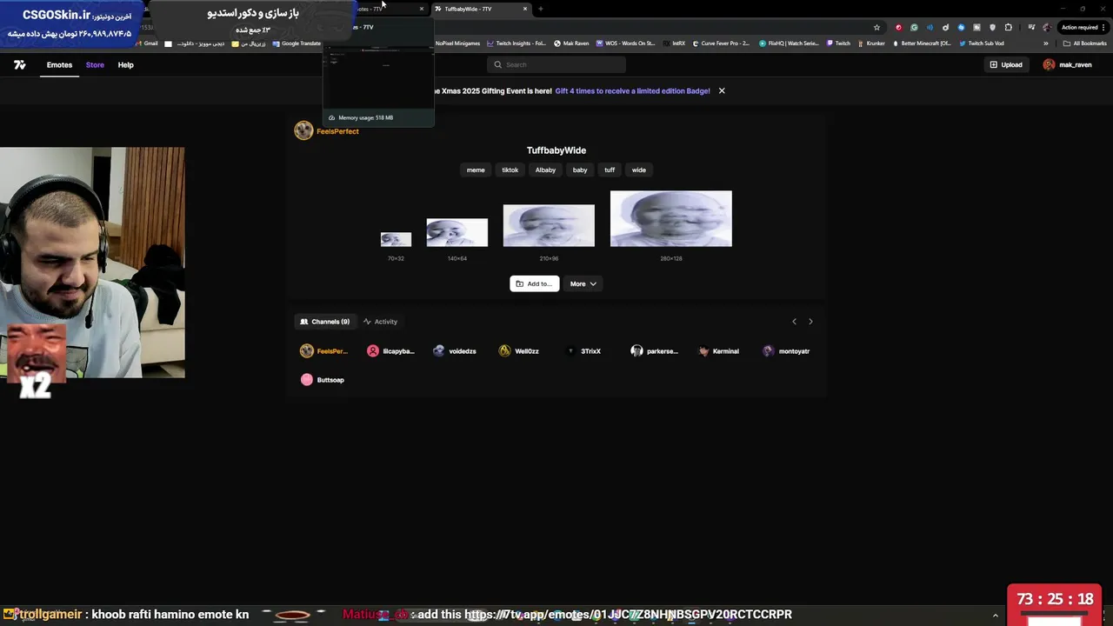Open the parkerse... channel
This screenshot has width=1113, height=626.
coord(654,351)
